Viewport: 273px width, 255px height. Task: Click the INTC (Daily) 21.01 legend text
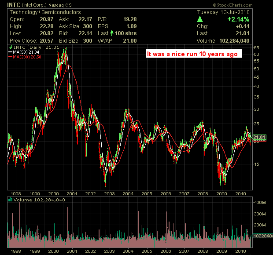click(x=37, y=47)
